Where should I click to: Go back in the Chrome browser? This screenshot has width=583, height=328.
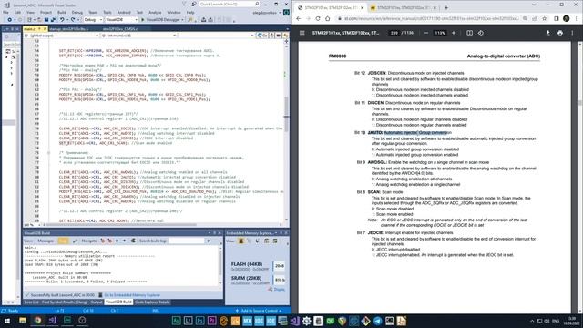299,18
